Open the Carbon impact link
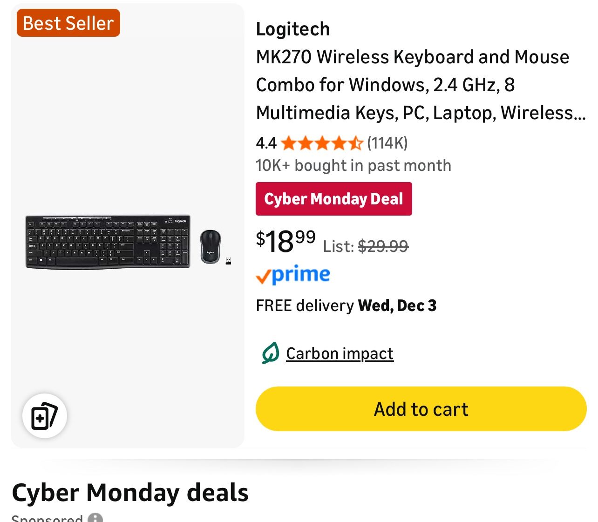The width and height of the screenshot is (598, 522). (x=340, y=353)
